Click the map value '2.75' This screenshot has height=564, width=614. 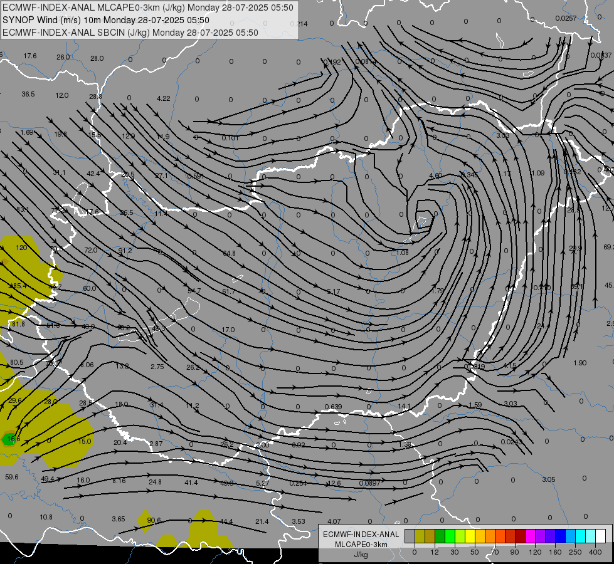tap(157, 367)
